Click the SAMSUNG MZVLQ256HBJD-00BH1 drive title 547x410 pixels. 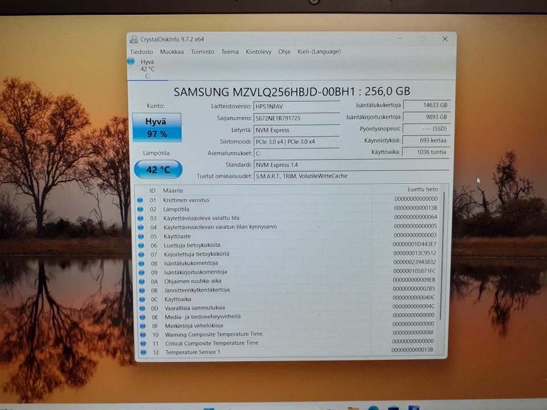tap(292, 92)
